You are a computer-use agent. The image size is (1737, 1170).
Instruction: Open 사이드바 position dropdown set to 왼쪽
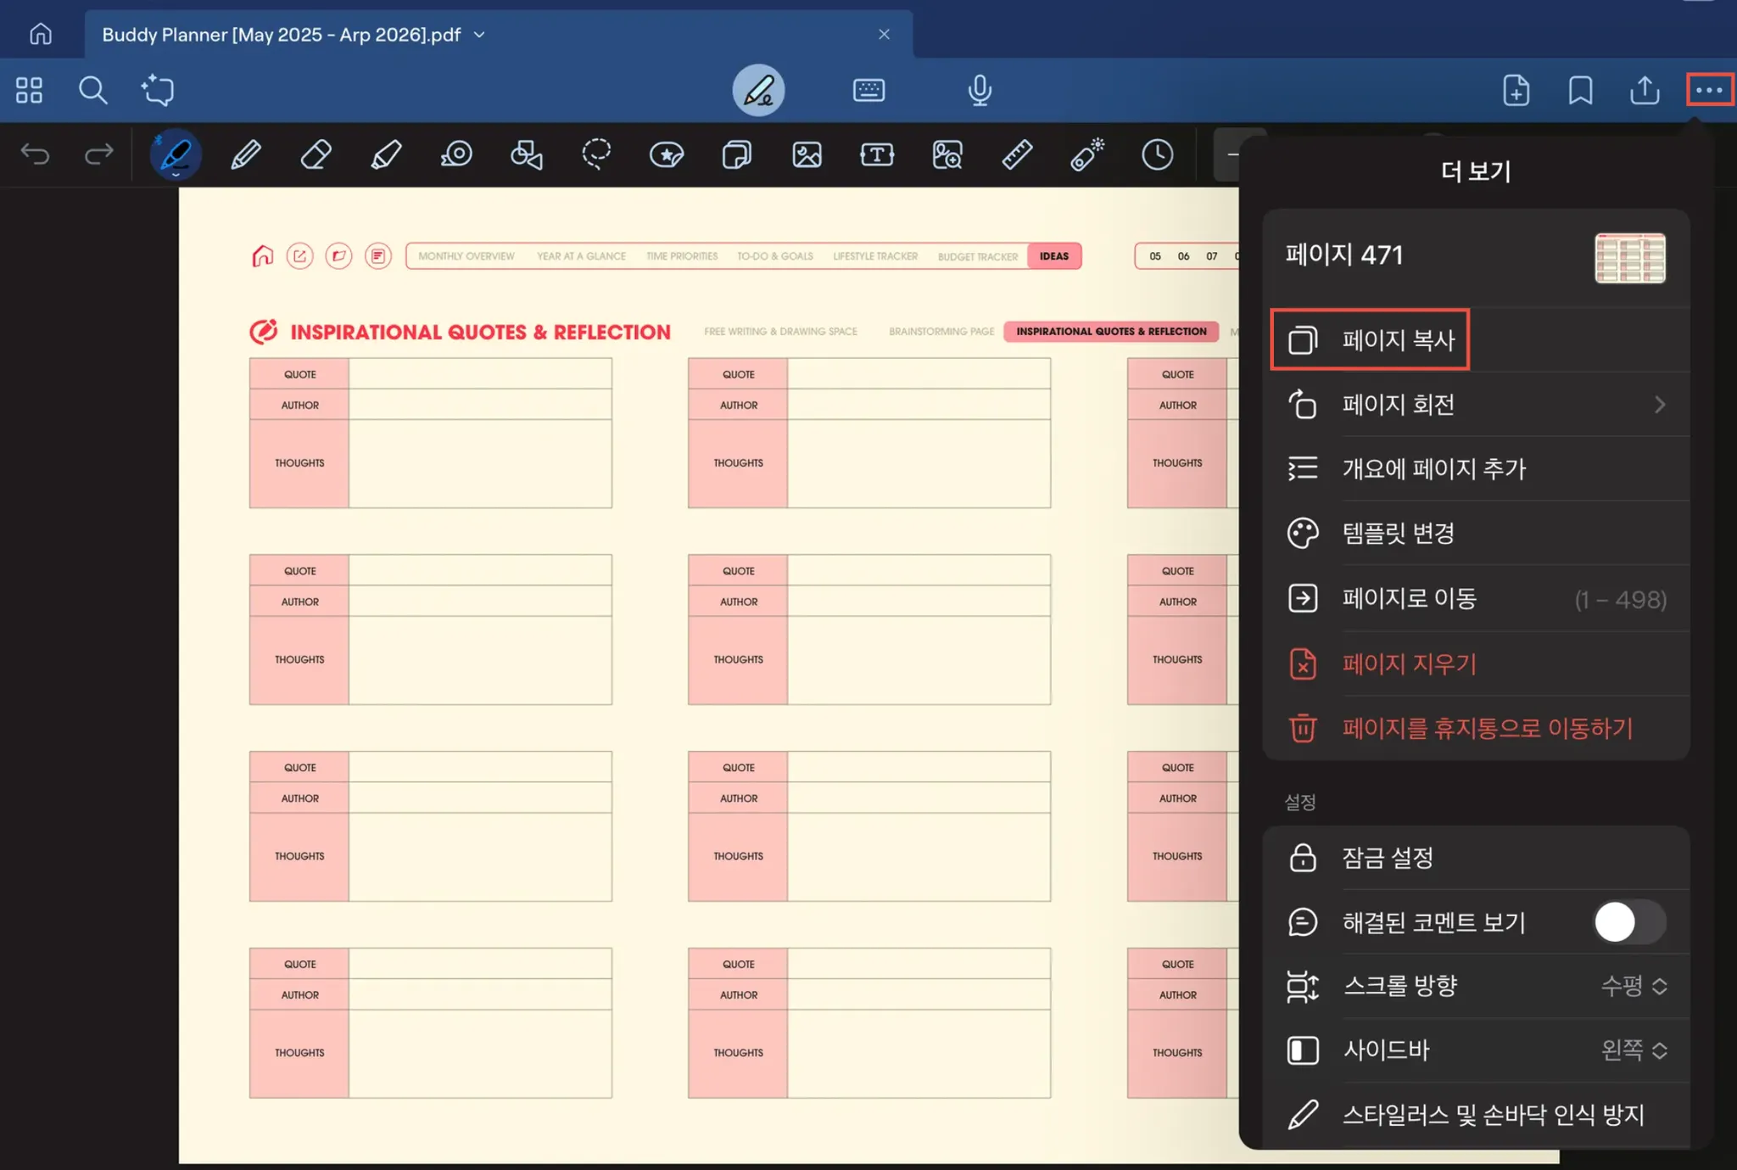point(1634,1050)
